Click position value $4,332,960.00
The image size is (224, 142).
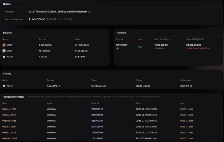tap(194, 45)
